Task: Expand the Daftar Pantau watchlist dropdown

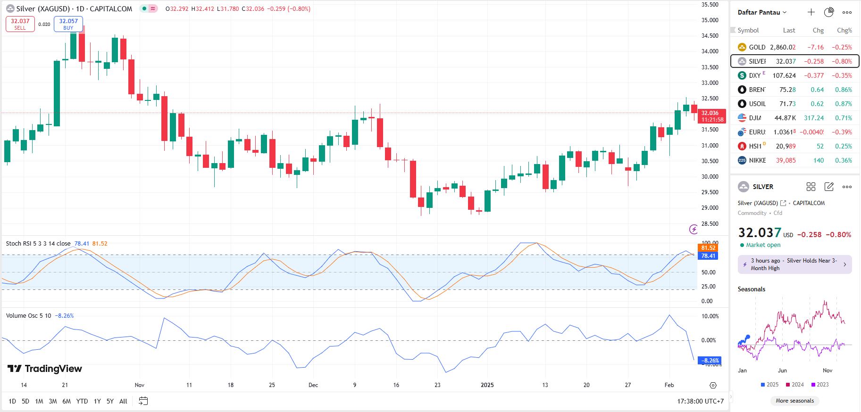Action: 762,12
